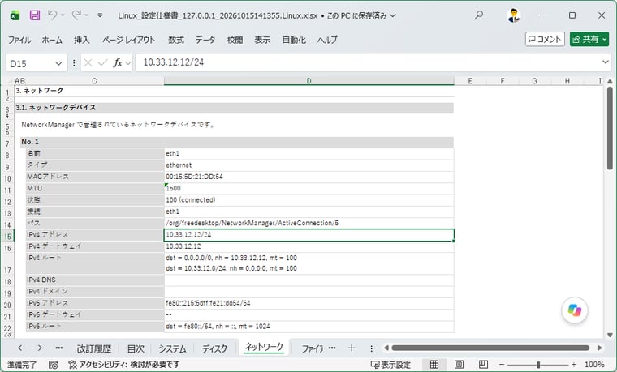Open the ページ レイアウト ribbon tab
Viewport: 617px width, 372px height.
tap(128, 40)
